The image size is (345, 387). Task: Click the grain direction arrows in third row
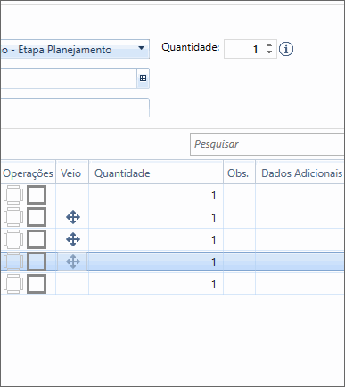pyautogui.click(x=73, y=239)
